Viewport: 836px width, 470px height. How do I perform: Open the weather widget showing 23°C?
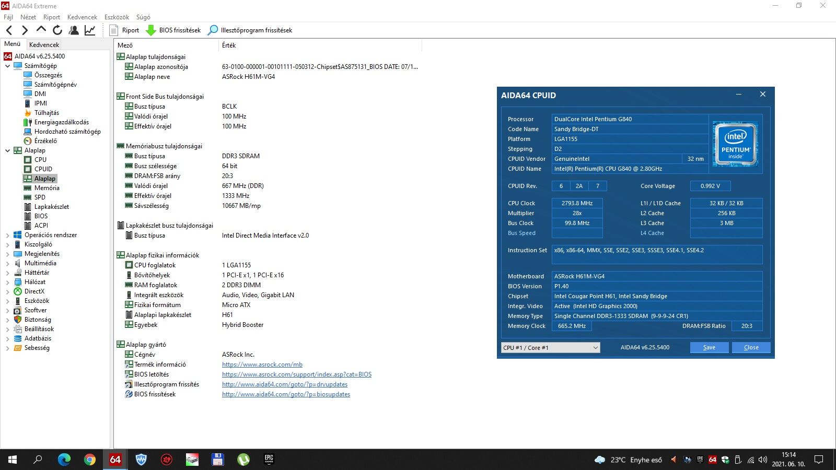tap(628, 460)
